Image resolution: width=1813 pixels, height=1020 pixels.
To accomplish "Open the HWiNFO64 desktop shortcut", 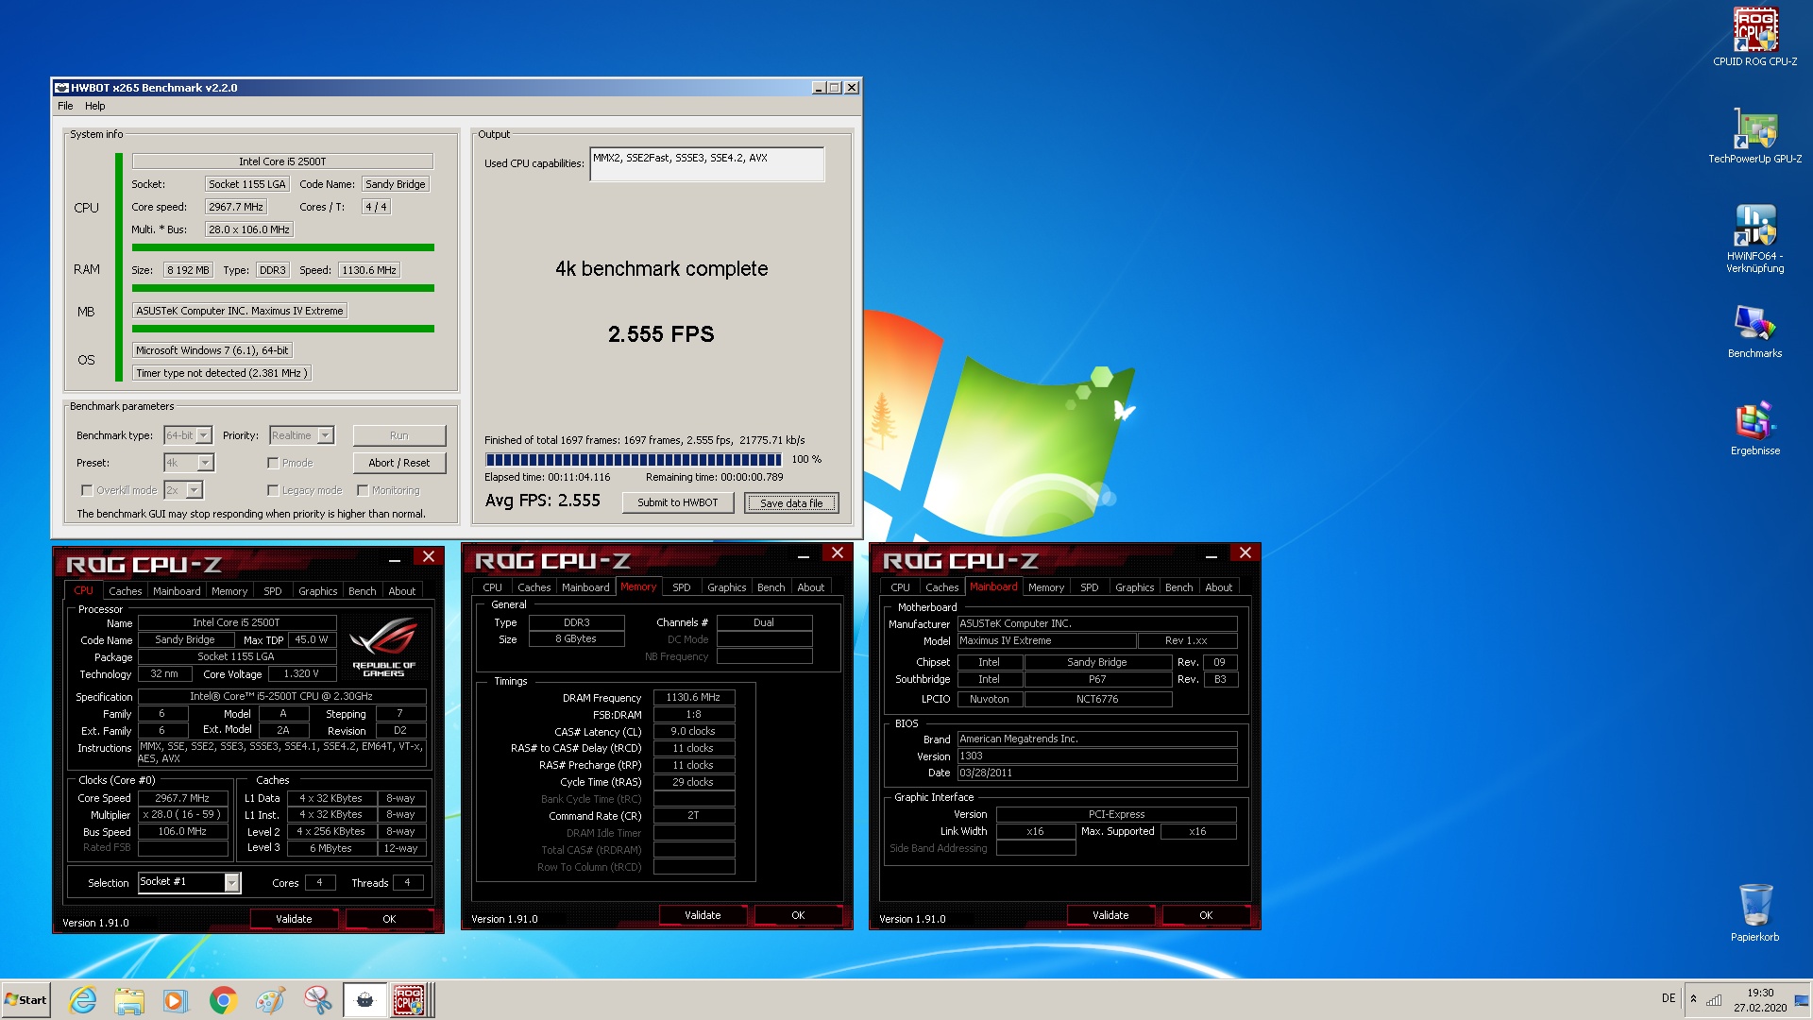I will pyautogui.click(x=1754, y=238).
